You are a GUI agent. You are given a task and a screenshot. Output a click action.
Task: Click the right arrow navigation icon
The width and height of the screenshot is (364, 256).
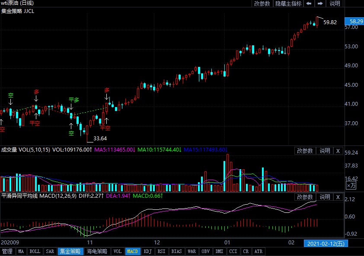pyautogui.click(x=320, y=3)
